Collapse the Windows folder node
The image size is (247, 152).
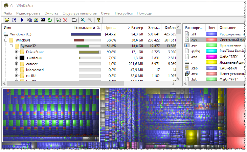[6, 40]
